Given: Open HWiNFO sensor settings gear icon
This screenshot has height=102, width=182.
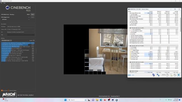Looking at the screenshot, I should [x=175, y=75].
